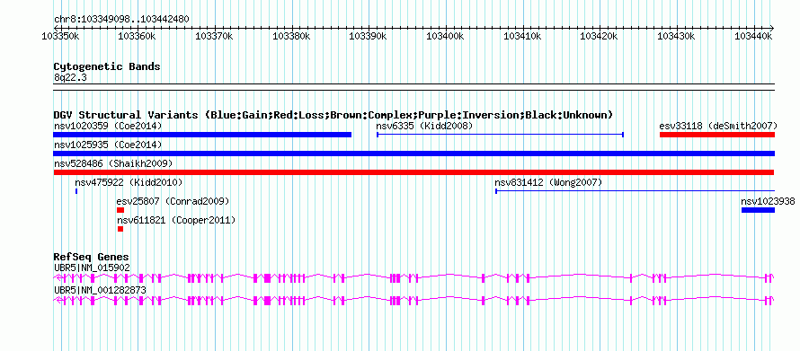Screen dimensions: 800x351
Task: Select the nsv1023938 label text
Action: pyautogui.click(x=768, y=201)
